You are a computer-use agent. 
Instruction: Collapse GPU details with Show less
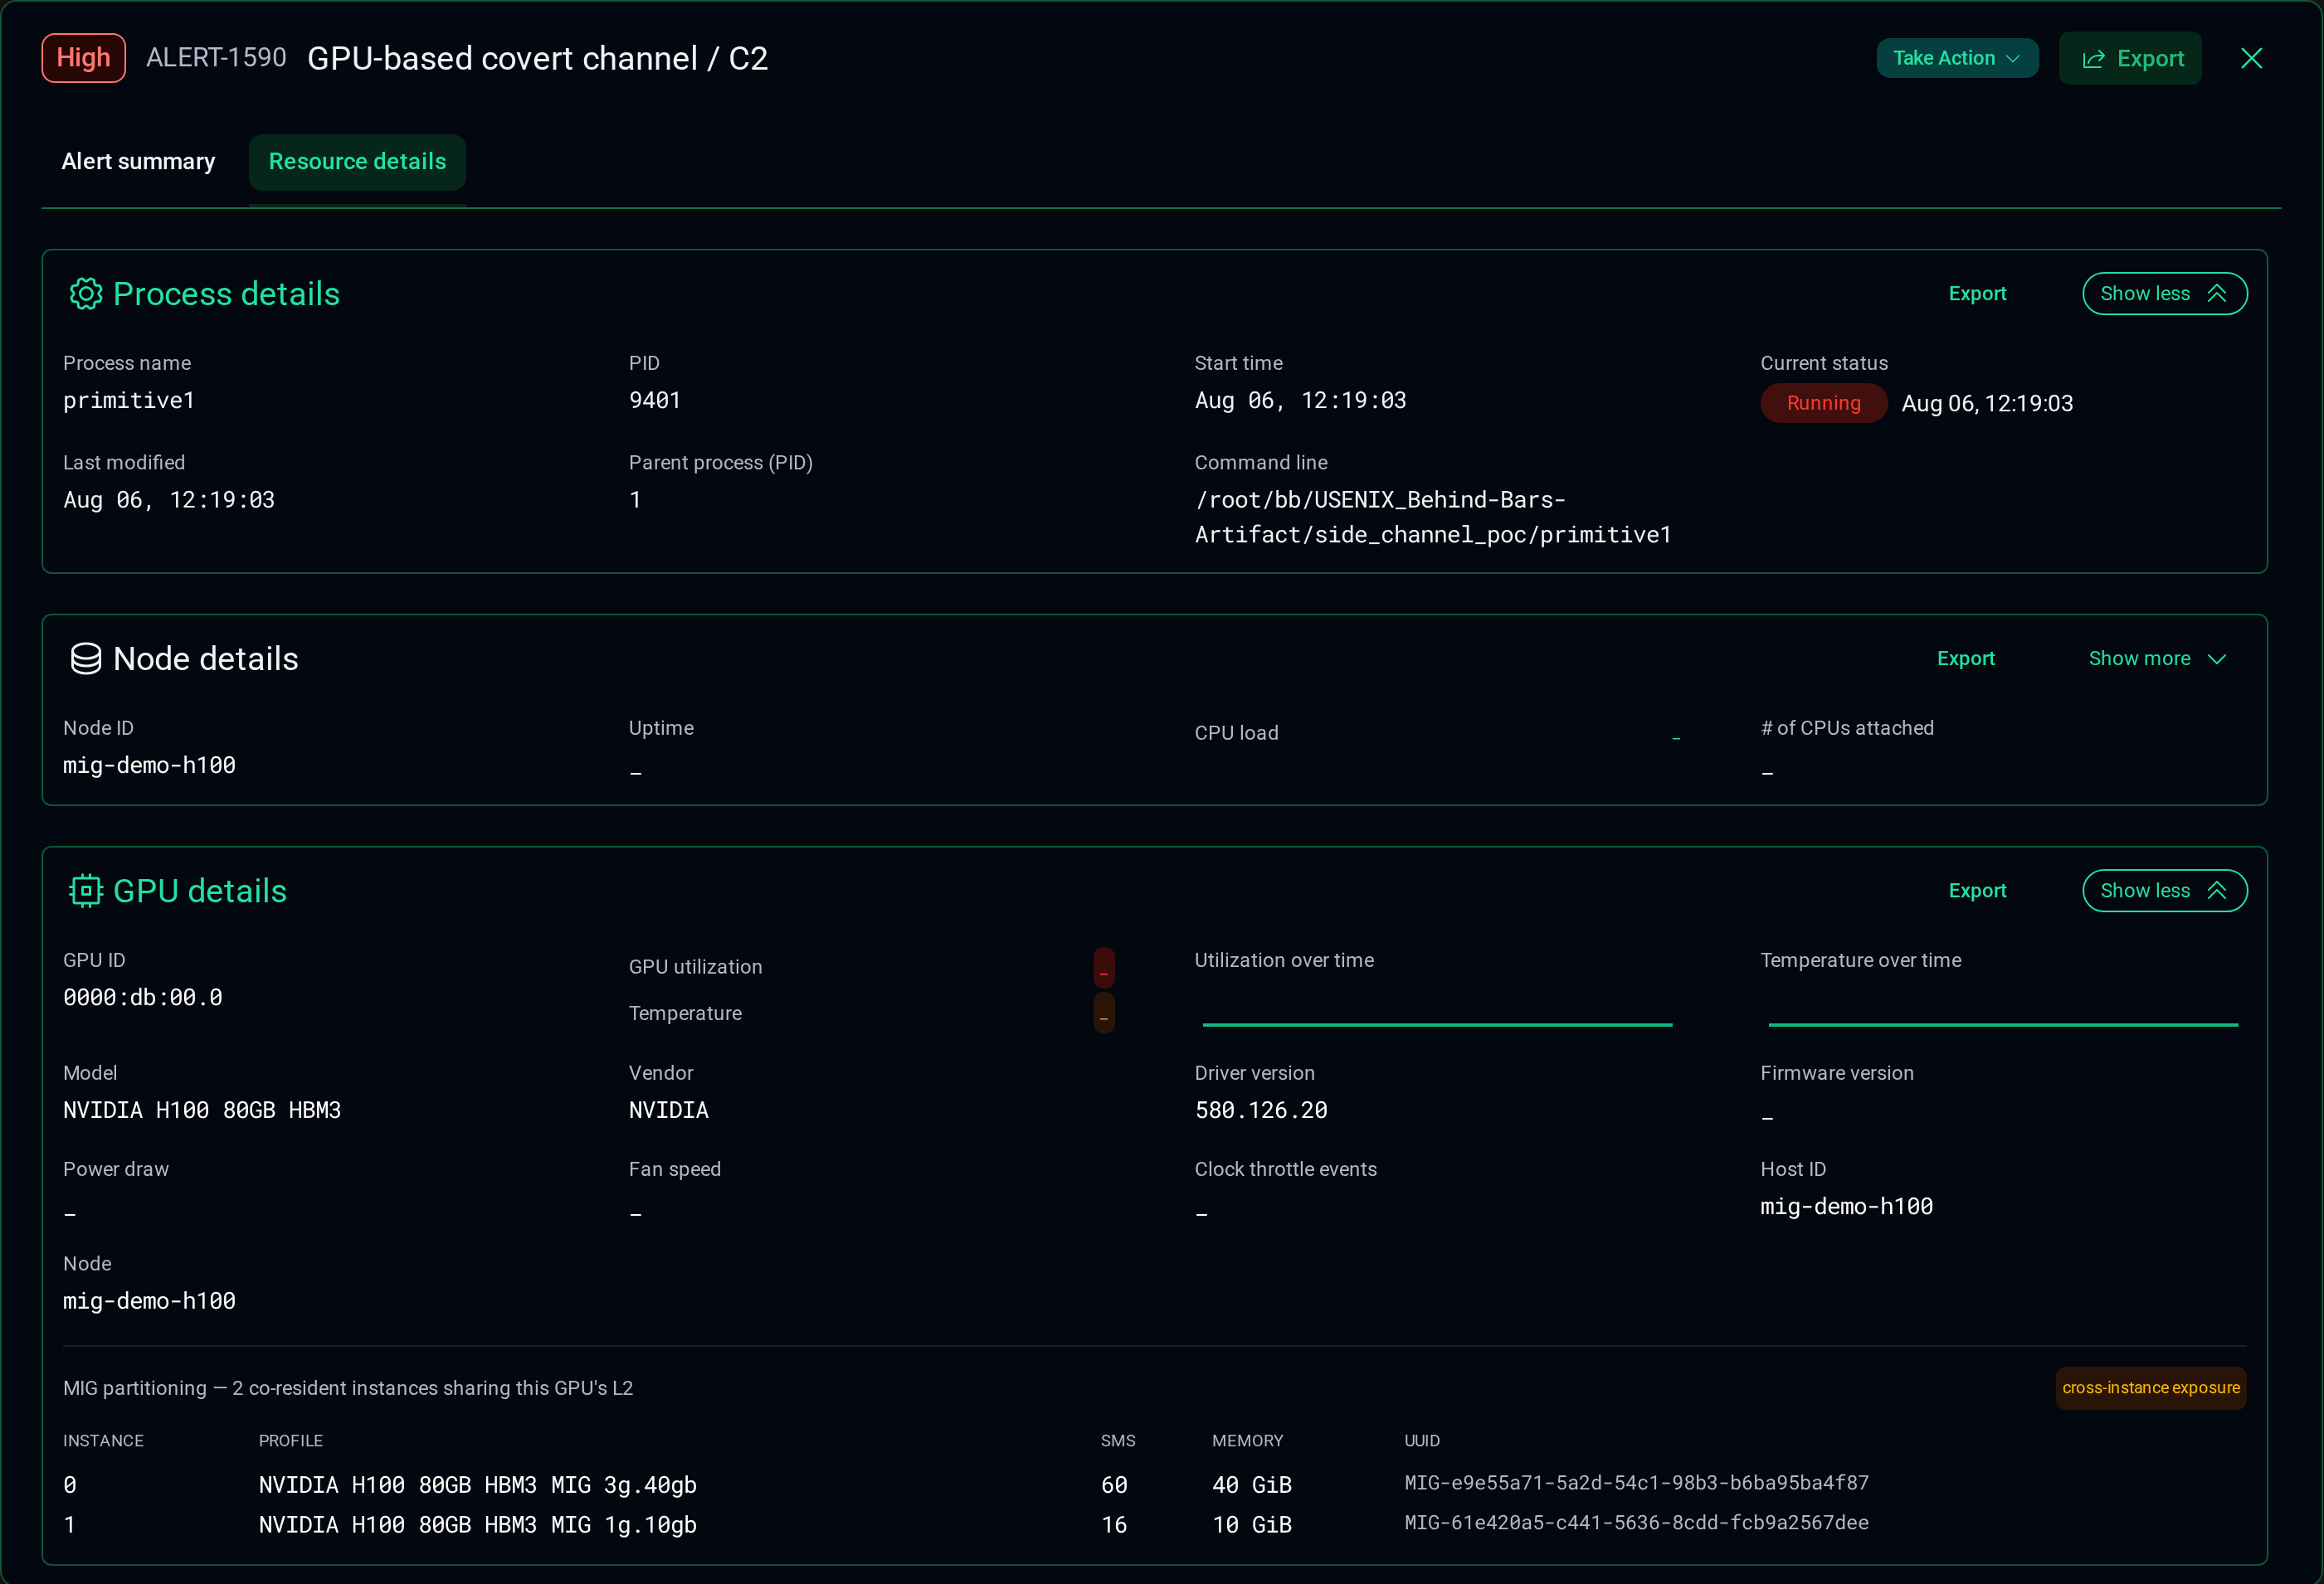coord(2164,891)
